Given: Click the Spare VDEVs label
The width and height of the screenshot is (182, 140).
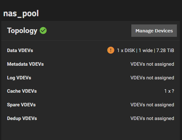Looking at the screenshot, I should point(21,105).
